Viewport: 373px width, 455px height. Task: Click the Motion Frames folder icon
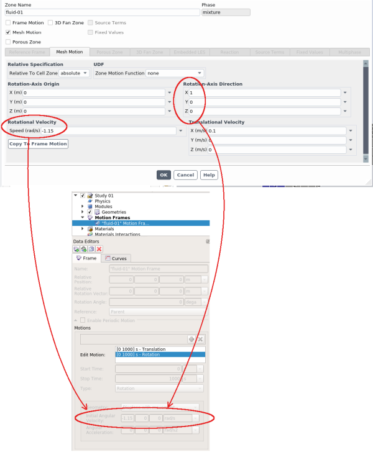coord(90,218)
